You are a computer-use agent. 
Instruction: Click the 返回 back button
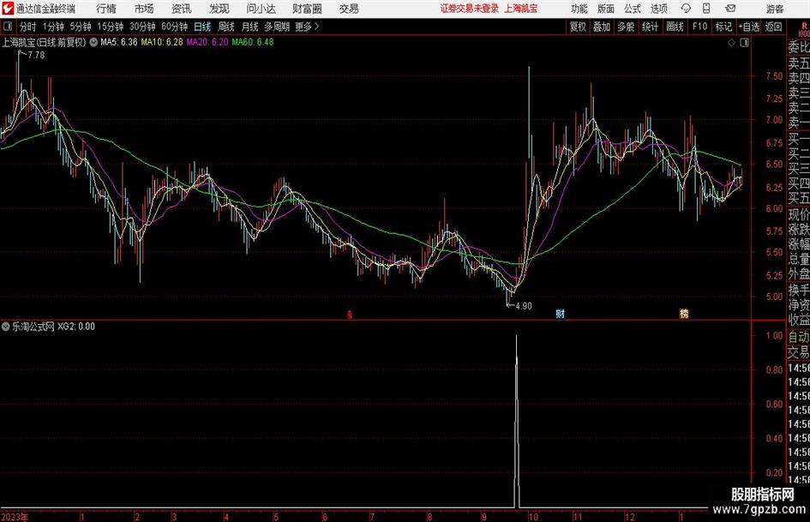[773, 27]
